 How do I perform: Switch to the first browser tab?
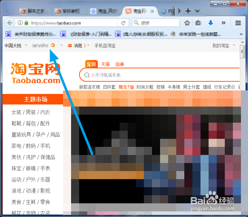34,11
